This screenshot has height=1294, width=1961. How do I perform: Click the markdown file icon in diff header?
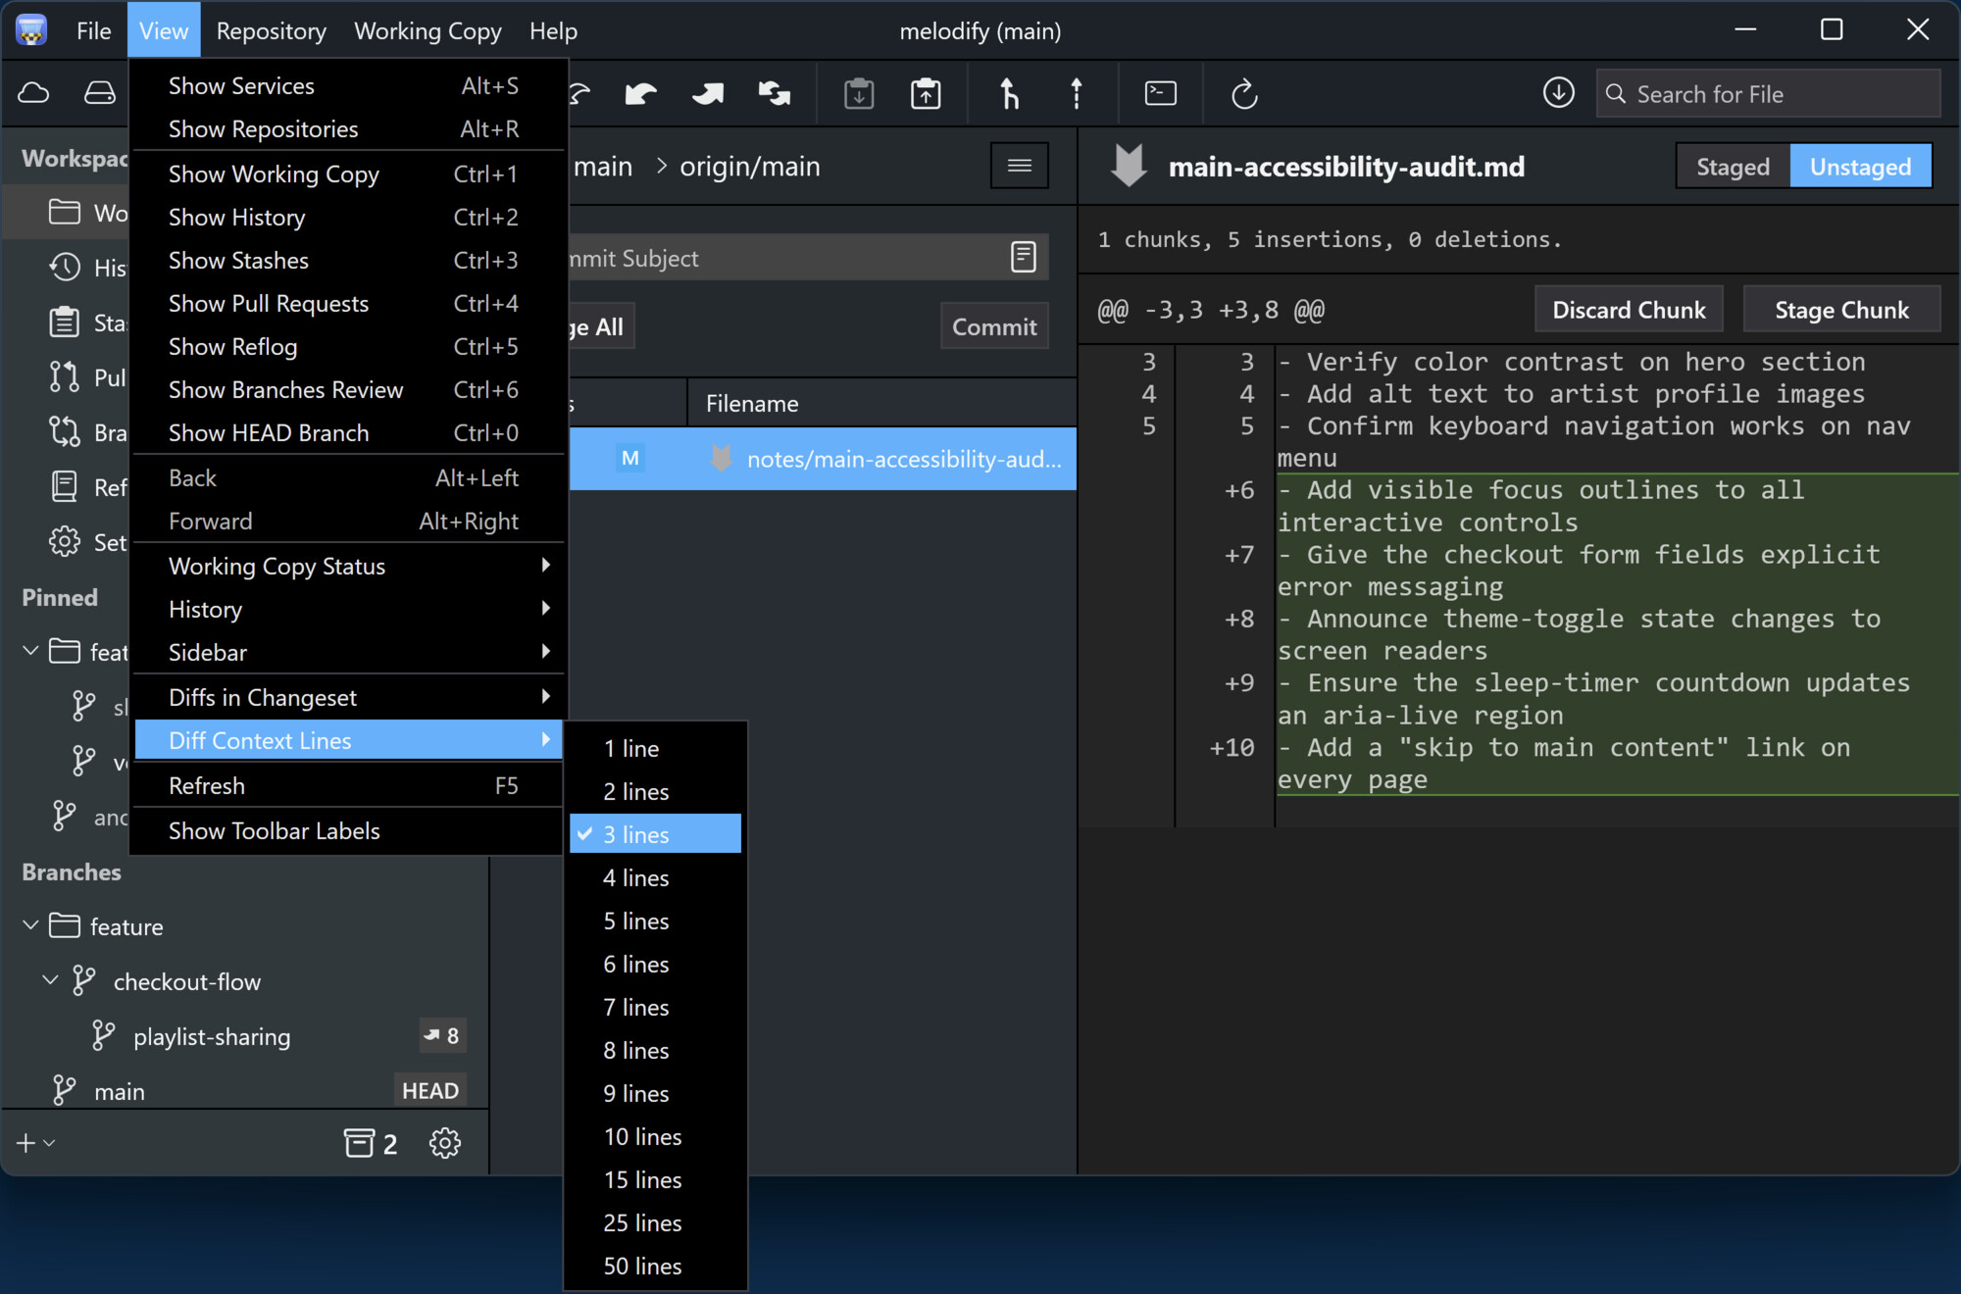click(x=1129, y=166)
